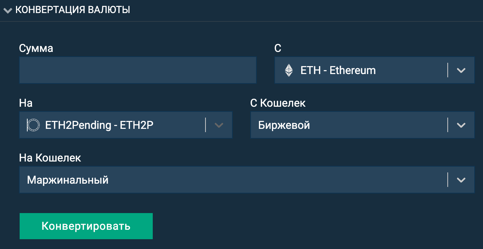This screenshot has width=483, height=249.
Task: Click the separator line in Ethereum dropdown
Action: (448, 70)
